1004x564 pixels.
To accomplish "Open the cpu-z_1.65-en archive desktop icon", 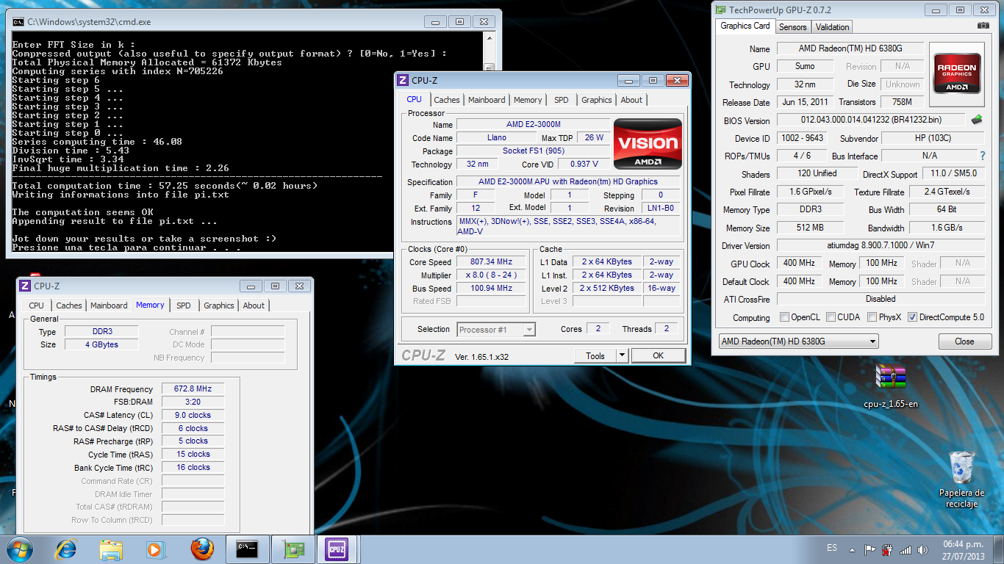I will (891, 385).
